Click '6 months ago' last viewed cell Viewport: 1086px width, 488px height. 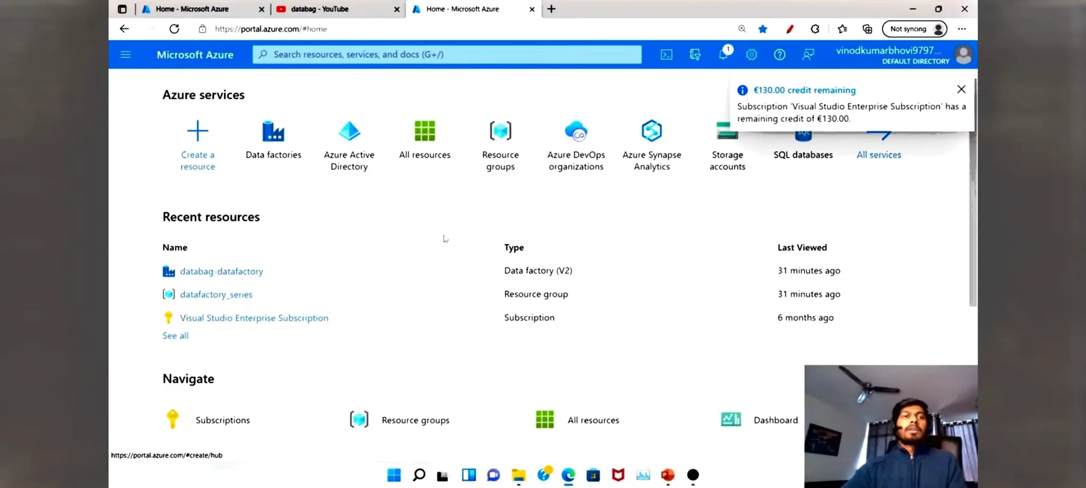pyautogui.click(x=805, y=318)
